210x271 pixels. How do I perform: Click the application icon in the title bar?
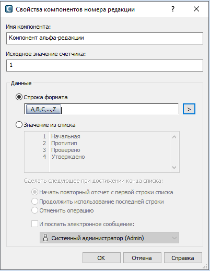tap(9, 9)
